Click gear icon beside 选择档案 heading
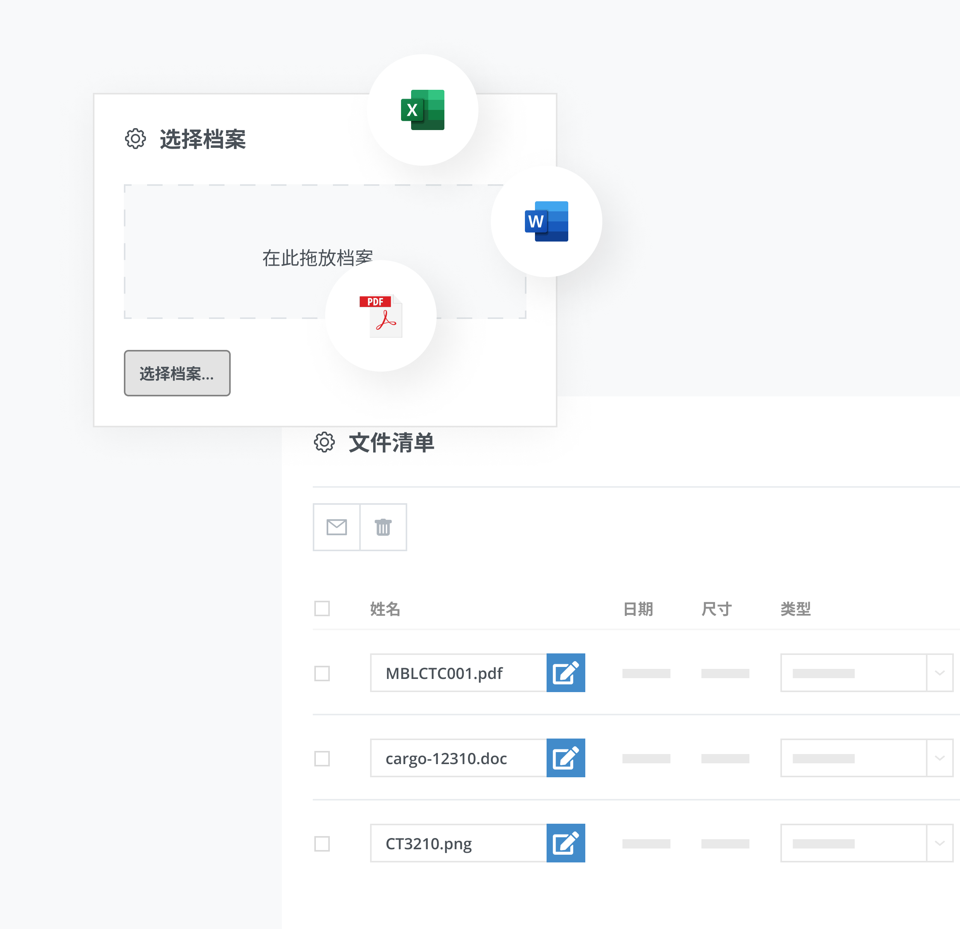Screen dimensions: 960x929 point(135,139)
